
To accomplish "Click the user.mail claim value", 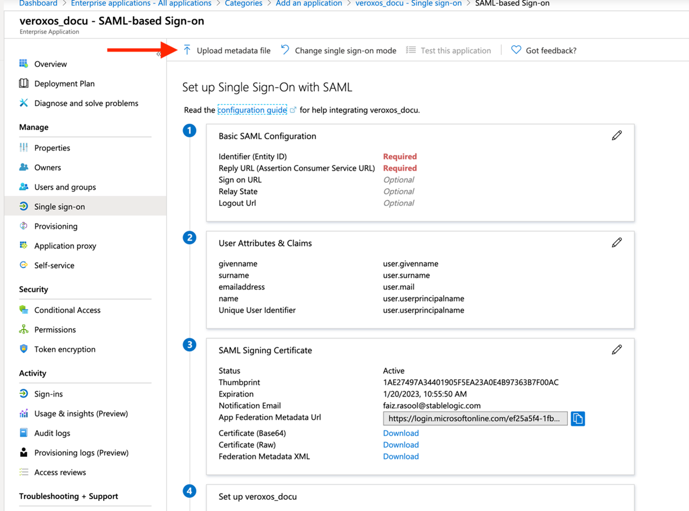I will pos(399,287).
